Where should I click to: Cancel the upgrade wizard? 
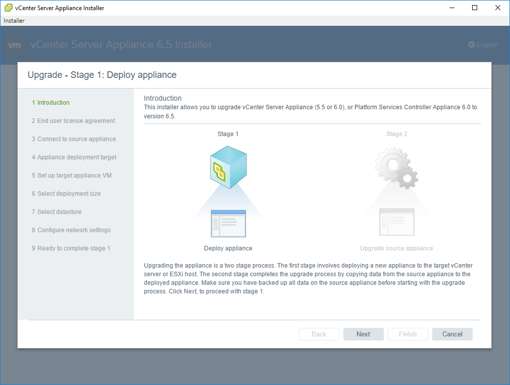[x=452, y=334]
